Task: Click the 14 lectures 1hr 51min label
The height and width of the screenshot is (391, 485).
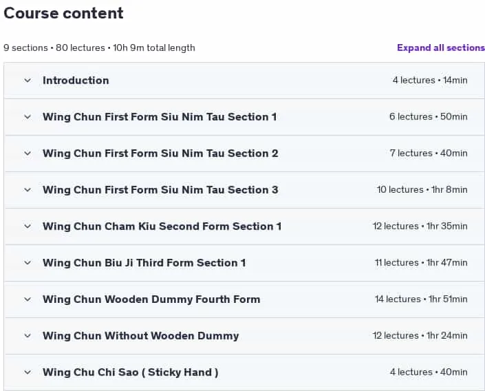Action: pos(421,299)
